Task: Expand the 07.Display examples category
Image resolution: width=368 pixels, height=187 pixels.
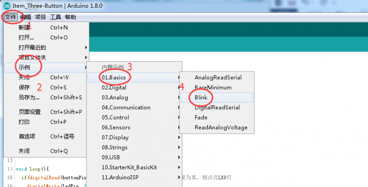Action: (134, 138)
